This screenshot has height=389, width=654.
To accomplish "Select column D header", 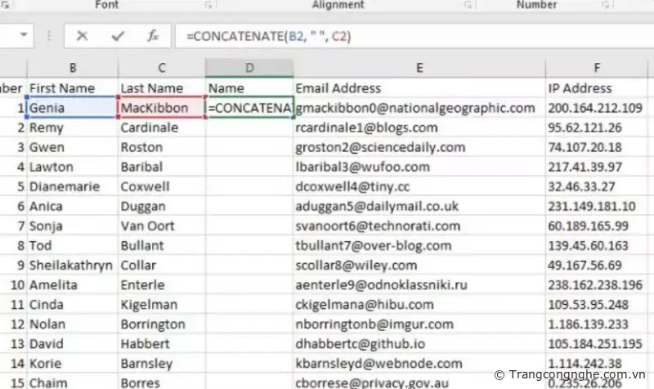I will (249, 68).
